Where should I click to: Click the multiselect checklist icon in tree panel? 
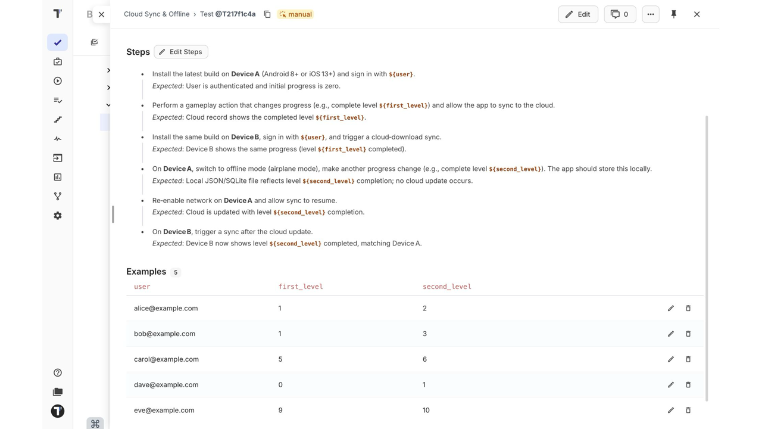pos(94,42)
